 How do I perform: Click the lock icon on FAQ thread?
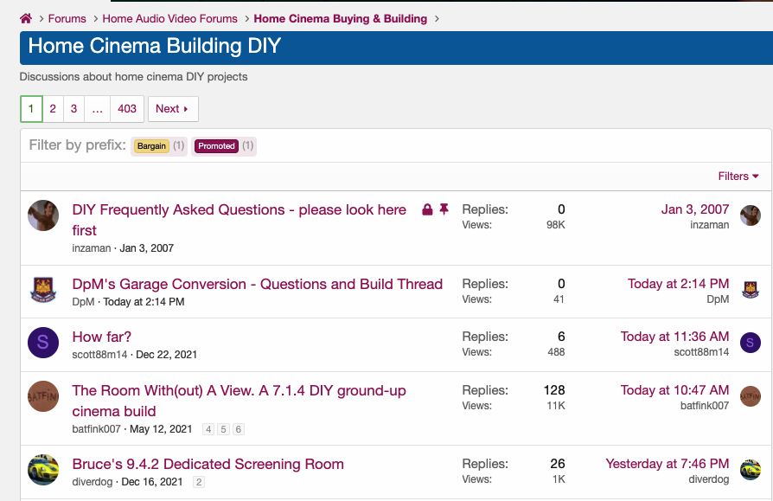[x=427, y=209]
